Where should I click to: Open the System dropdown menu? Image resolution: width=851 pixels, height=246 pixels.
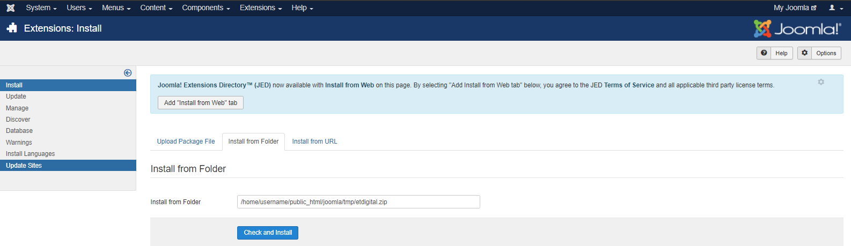41,8
